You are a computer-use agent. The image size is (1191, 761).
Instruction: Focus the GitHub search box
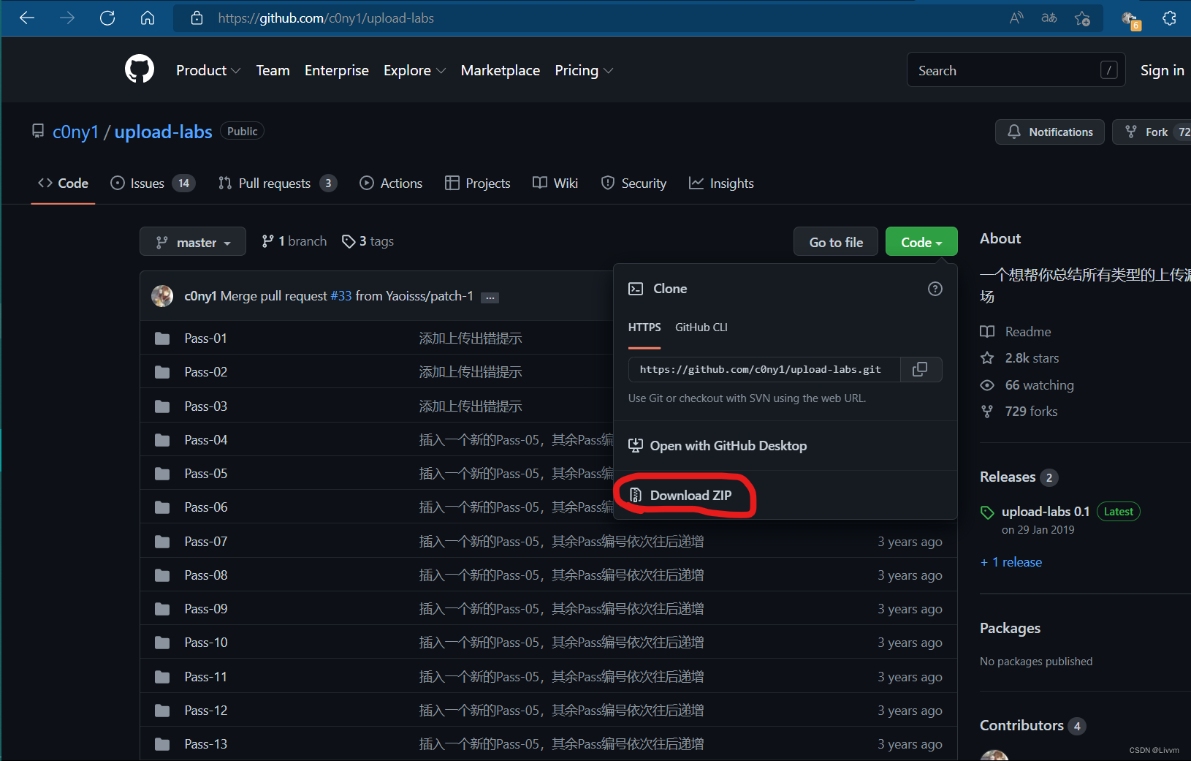click(1016, 70)
